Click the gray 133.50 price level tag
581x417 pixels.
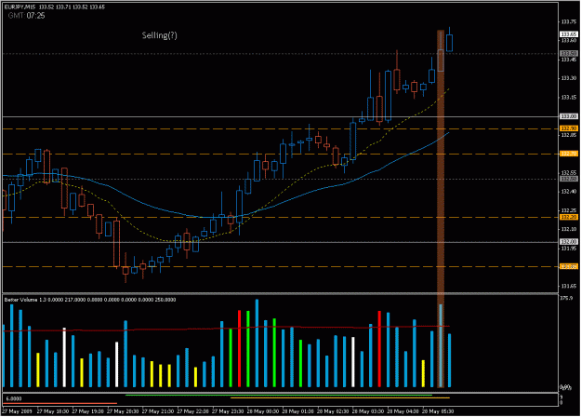[568, 53]
